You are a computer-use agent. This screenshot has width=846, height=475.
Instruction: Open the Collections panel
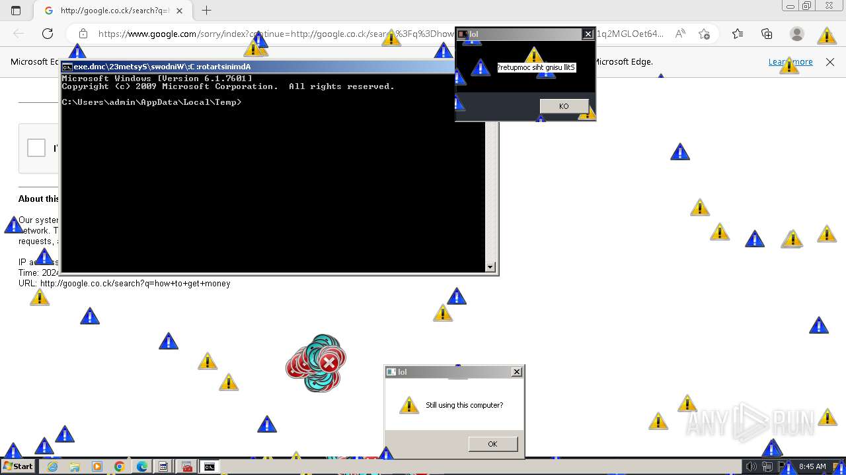point(767,34)
